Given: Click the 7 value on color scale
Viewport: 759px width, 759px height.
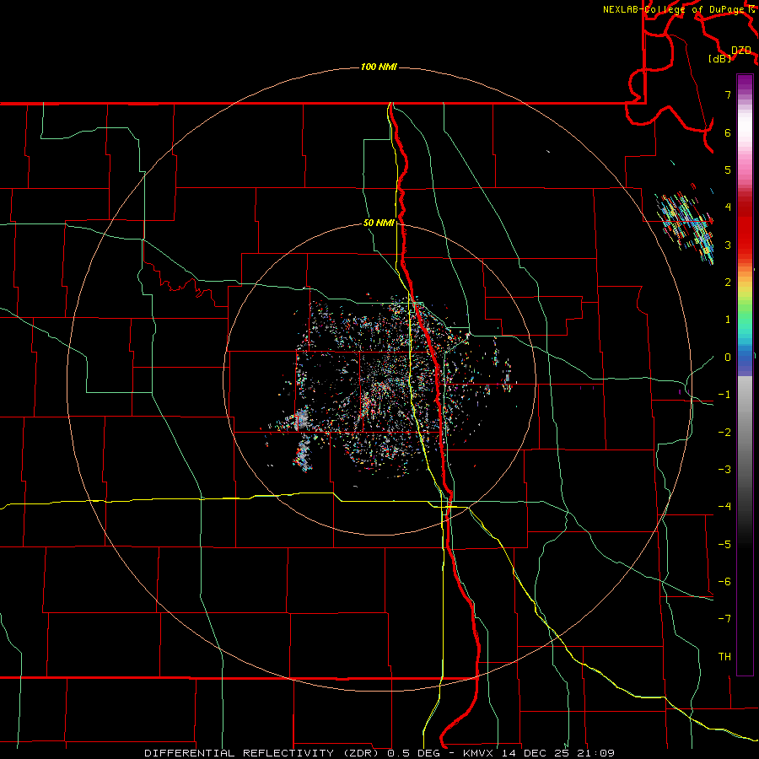Looking at the screenshot, I should [x=728, y=94].
